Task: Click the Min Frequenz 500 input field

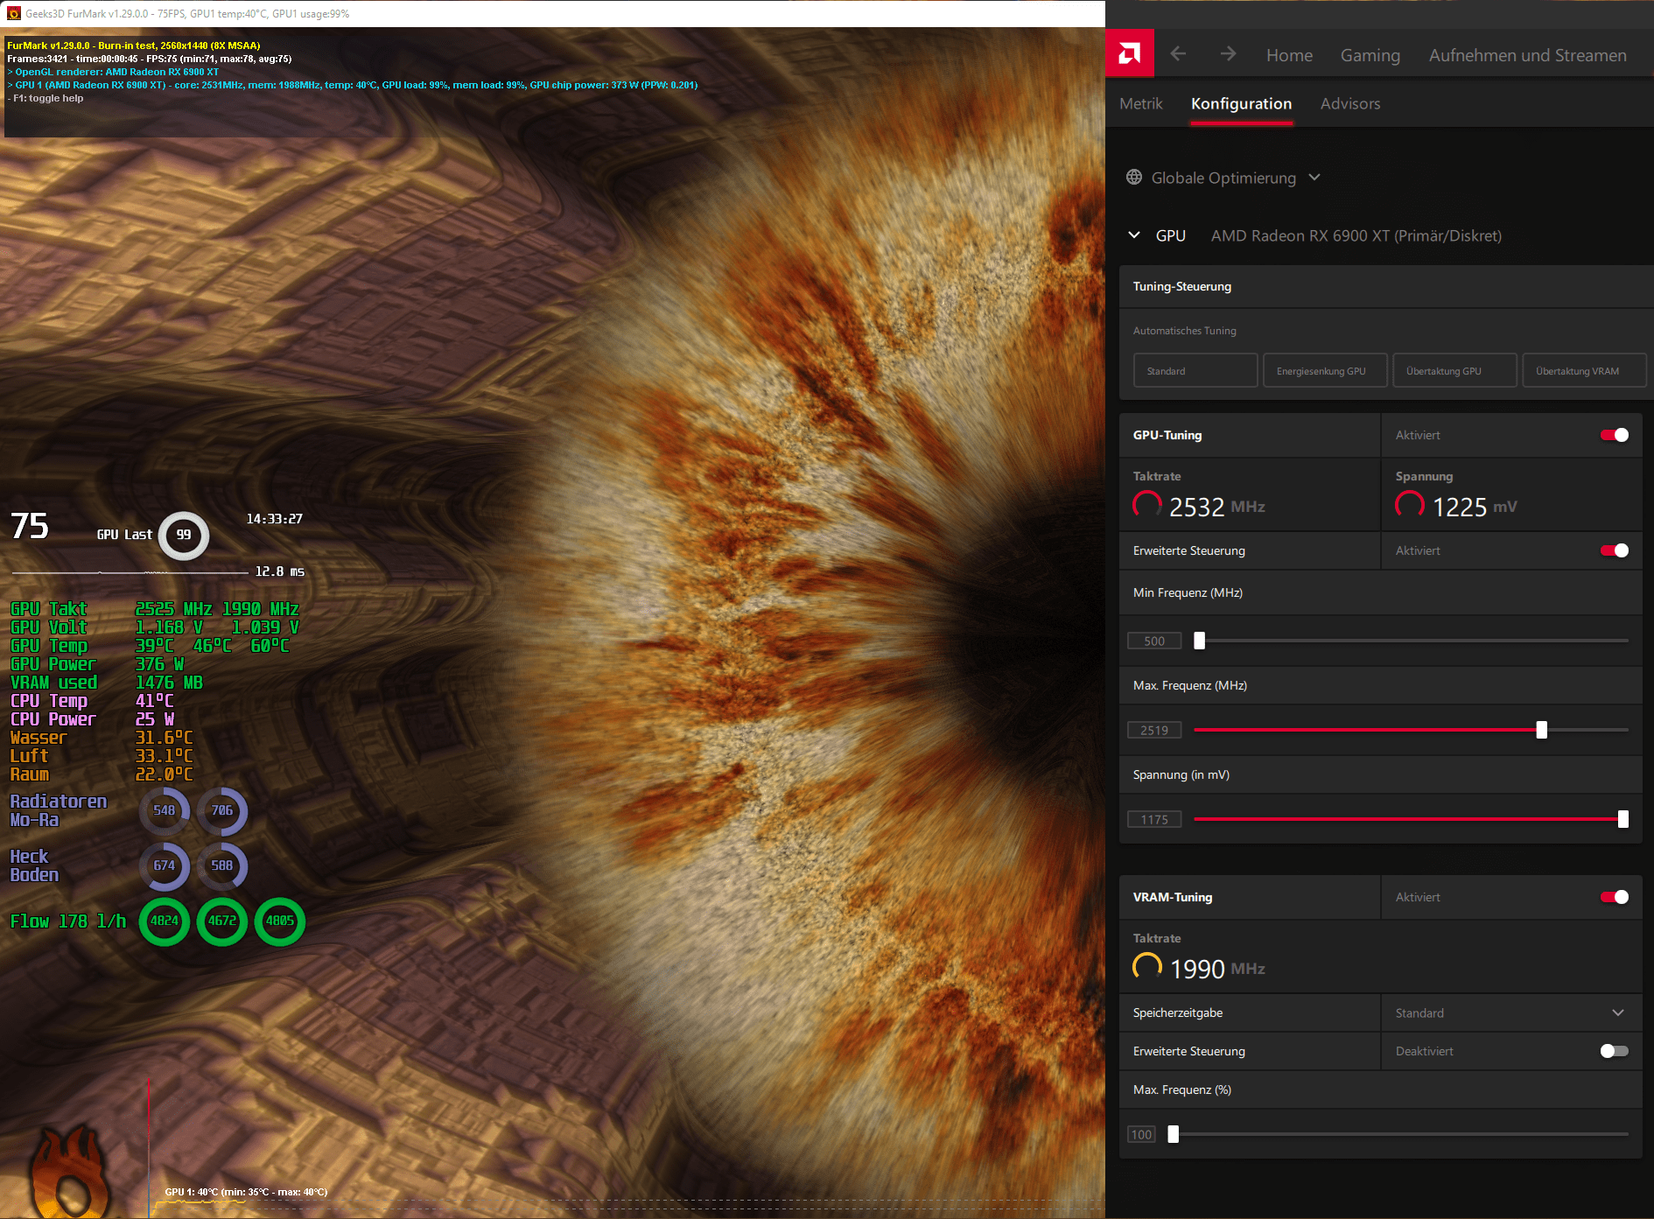Action: [1154, 641]
